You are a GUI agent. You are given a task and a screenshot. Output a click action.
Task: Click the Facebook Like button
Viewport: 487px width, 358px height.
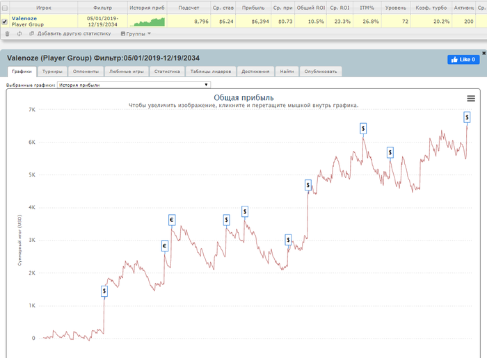point(463,60)
